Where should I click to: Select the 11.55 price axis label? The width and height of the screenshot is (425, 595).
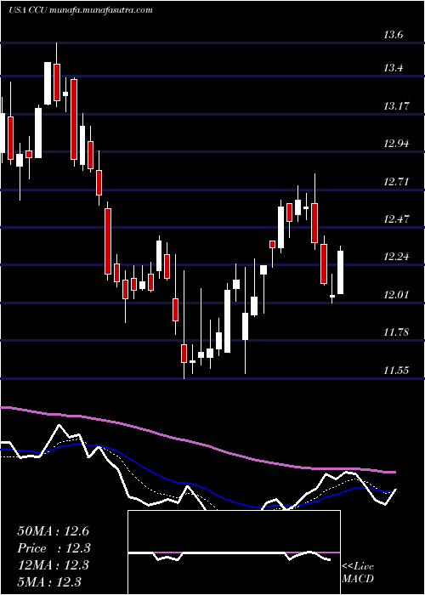tap(396, 370)
